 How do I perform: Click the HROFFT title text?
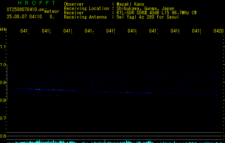37,3
